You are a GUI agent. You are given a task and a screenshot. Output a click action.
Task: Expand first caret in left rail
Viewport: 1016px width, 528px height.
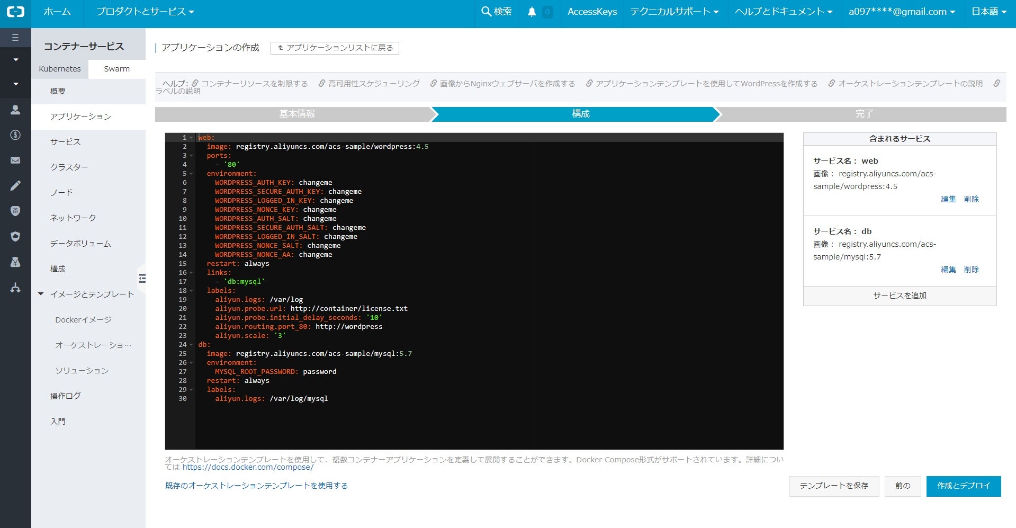pos(15,59)
